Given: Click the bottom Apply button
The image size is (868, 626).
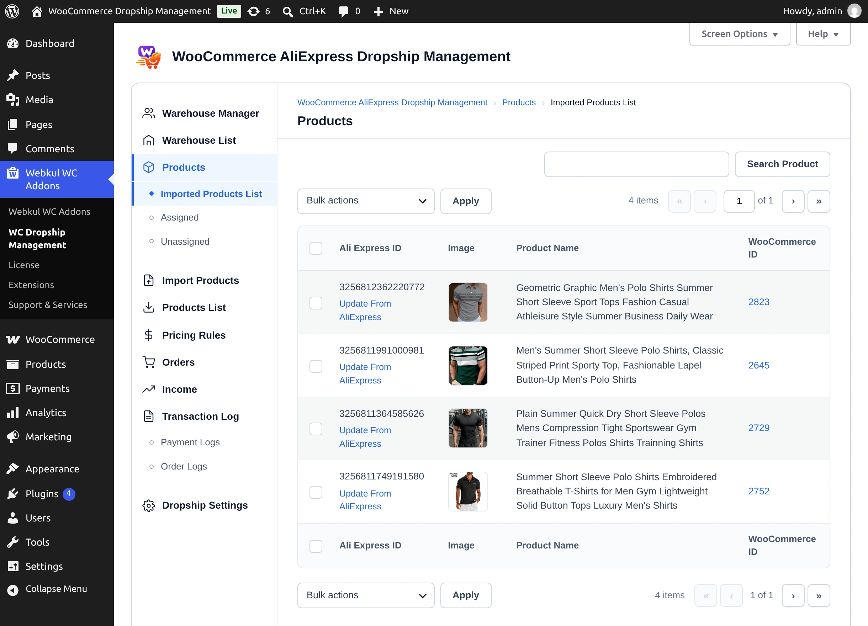Looking at the screenshot, I should [465, 595].
